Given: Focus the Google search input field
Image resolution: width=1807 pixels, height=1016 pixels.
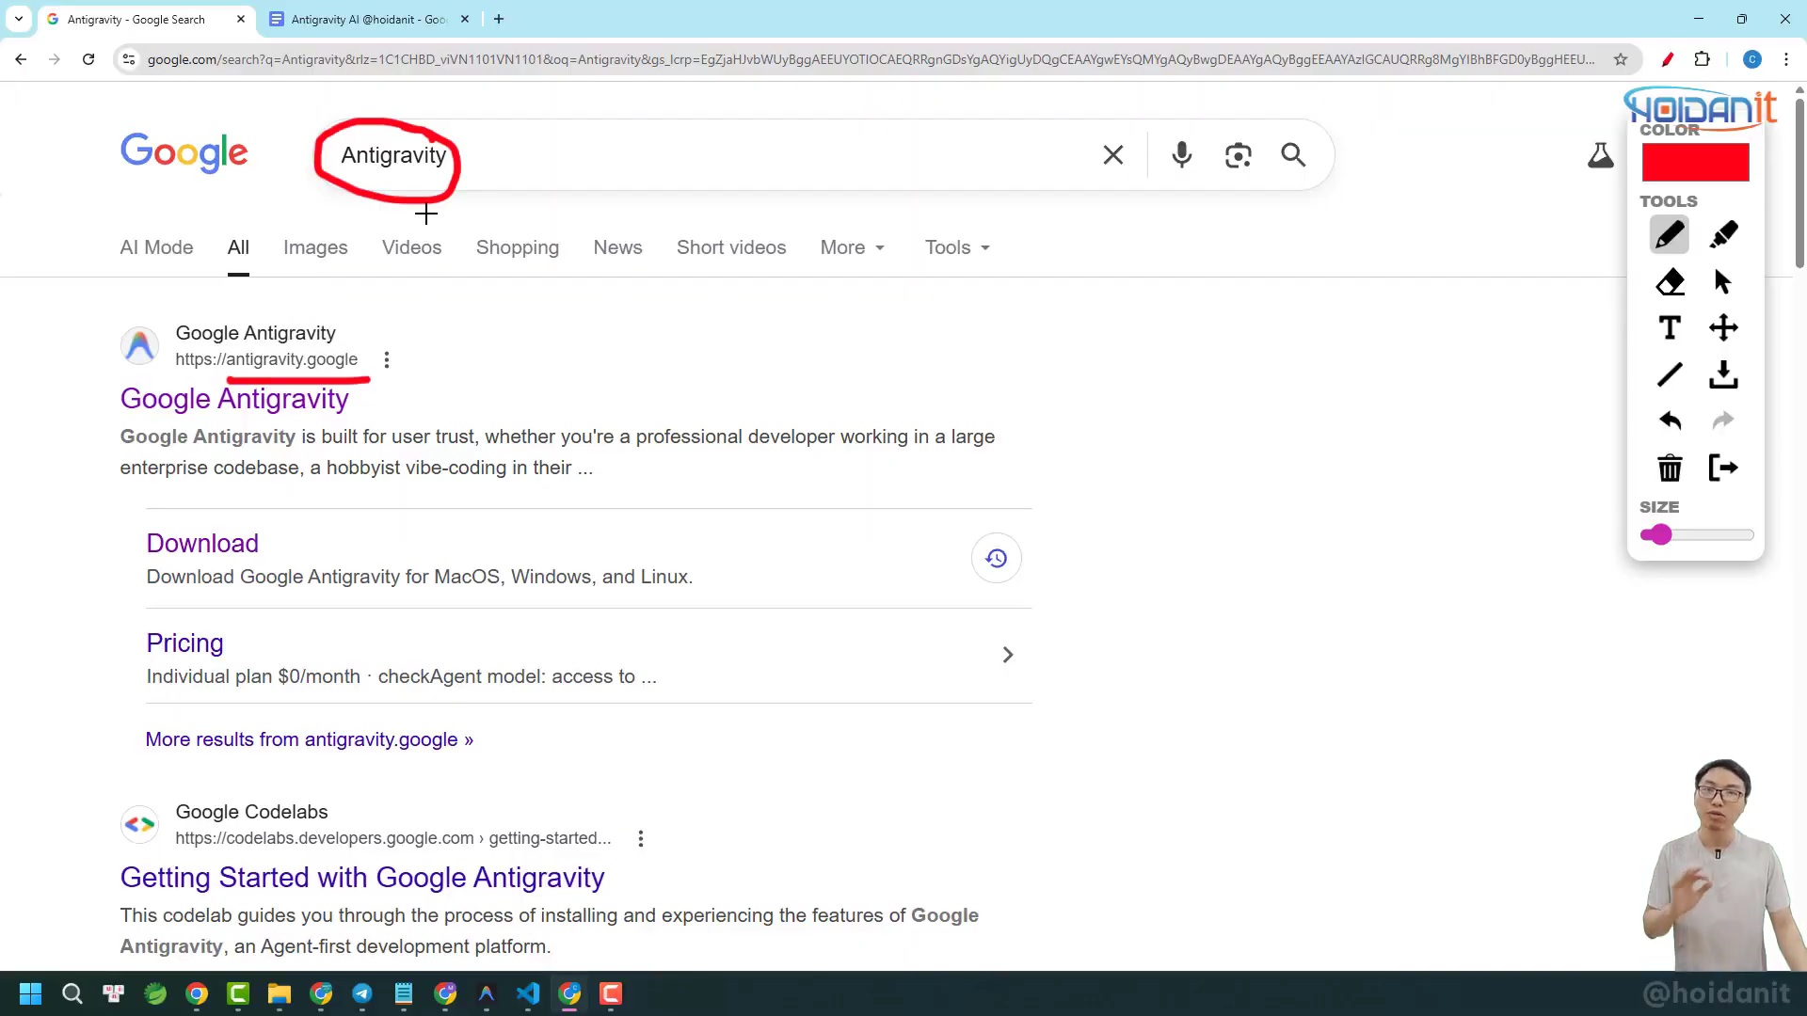Looking at the screenshot, I should tap(715, 155).
